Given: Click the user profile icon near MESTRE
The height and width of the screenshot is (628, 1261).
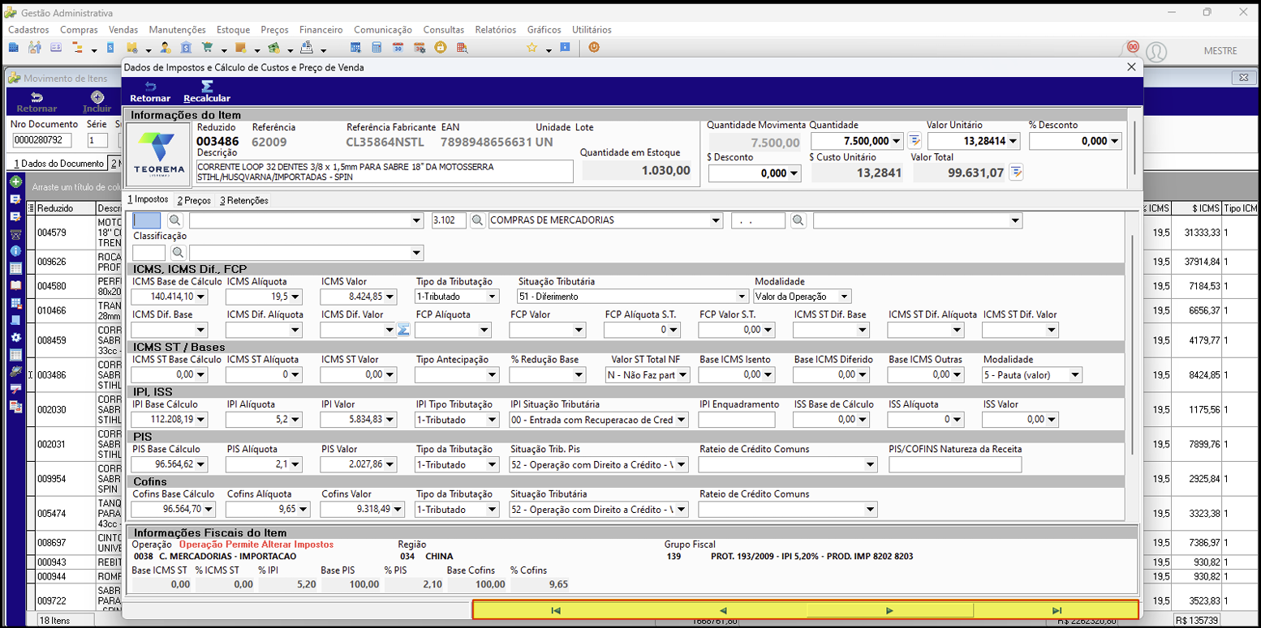Looking at the screenshot, I should click(x=1156, y=52).
